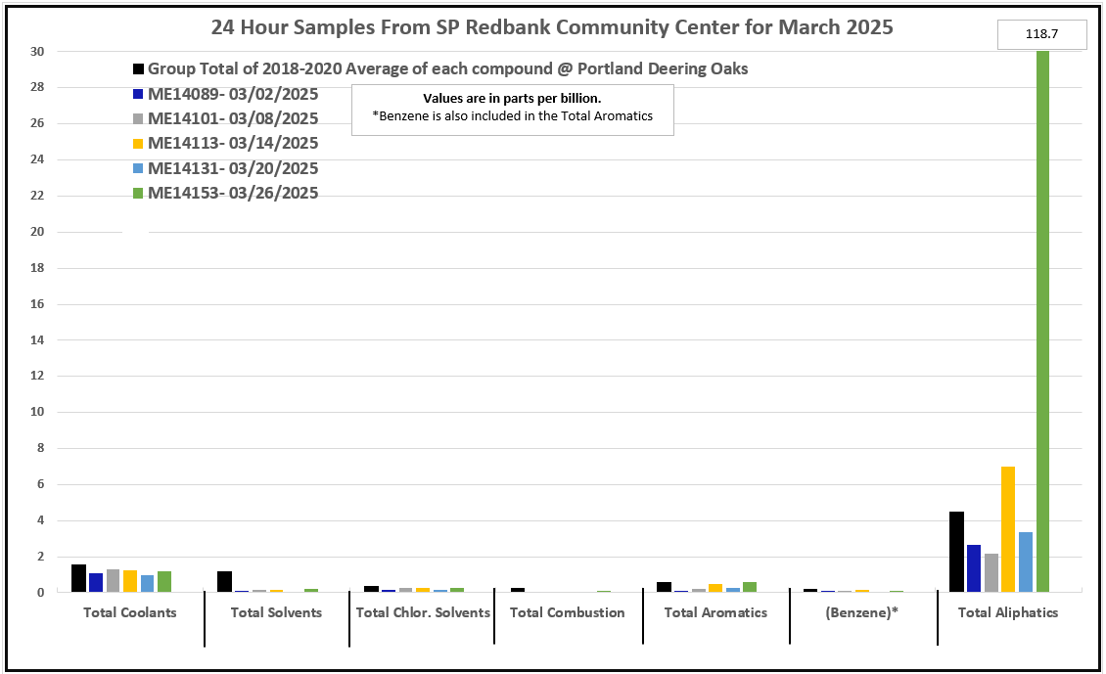Click the black bar in Total Coolants
Screen dimensions: 1106x674
[78, 578]
